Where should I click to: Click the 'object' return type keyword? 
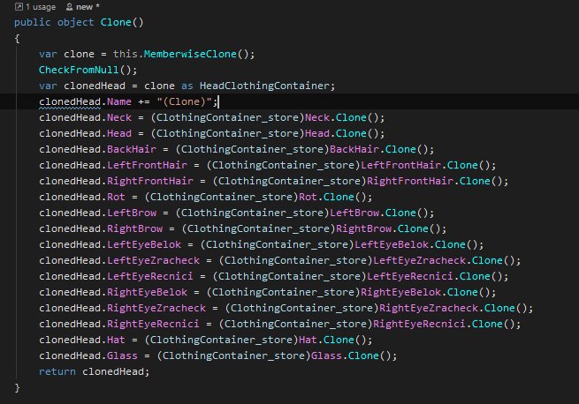point(75,22)
